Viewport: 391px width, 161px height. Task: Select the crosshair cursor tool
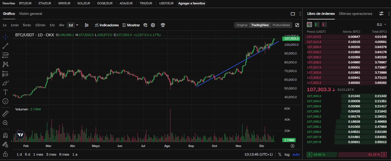(x=5, y=37)
